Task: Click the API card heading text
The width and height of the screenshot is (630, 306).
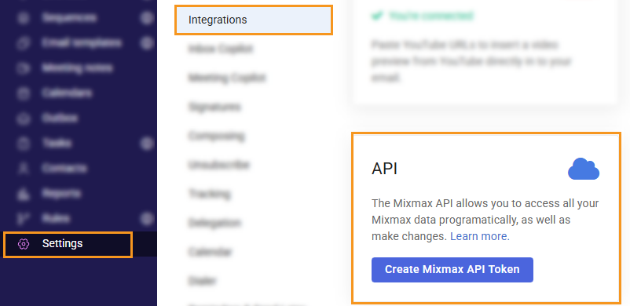Action: [384, 169]
